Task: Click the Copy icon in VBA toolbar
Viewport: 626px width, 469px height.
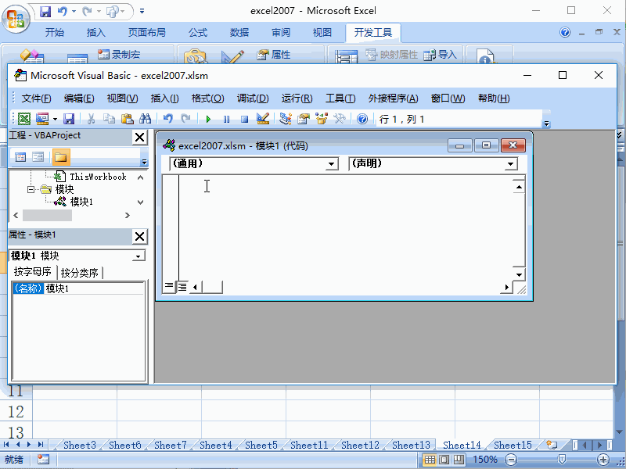Action: click(109, 119)
